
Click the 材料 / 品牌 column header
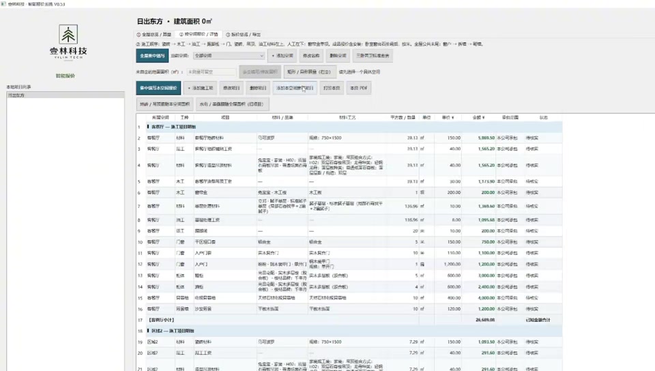[282, 118]
